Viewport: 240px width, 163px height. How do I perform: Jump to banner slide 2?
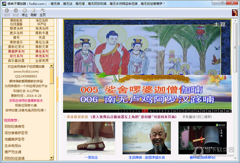click(x=127, y=111)
